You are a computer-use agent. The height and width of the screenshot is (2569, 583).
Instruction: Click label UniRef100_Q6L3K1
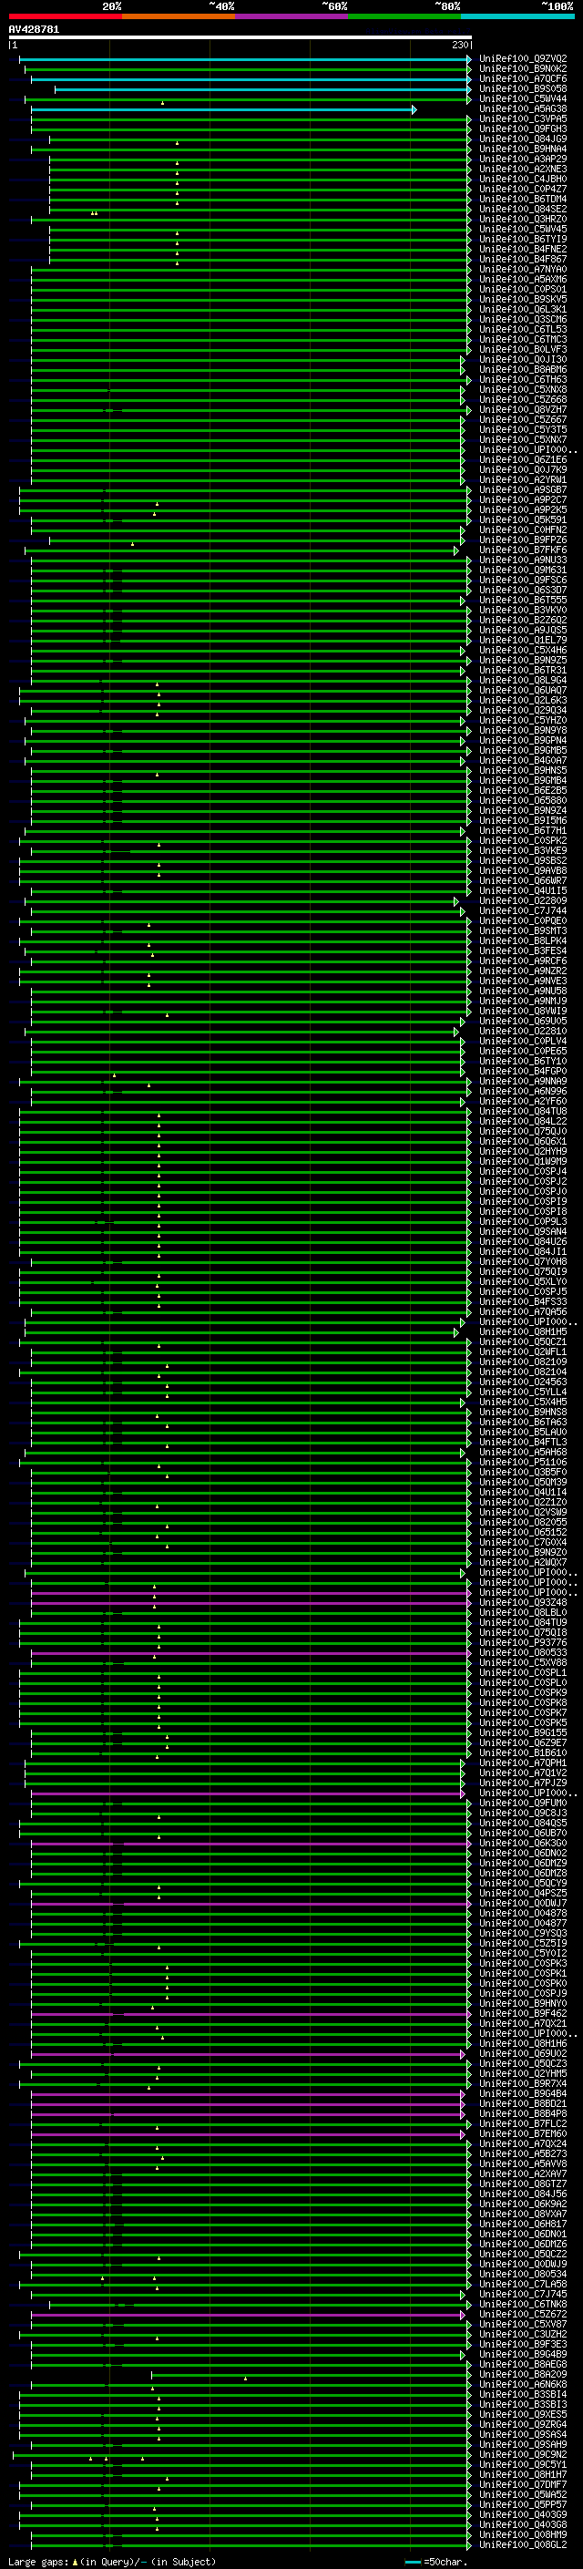point(523,309)
